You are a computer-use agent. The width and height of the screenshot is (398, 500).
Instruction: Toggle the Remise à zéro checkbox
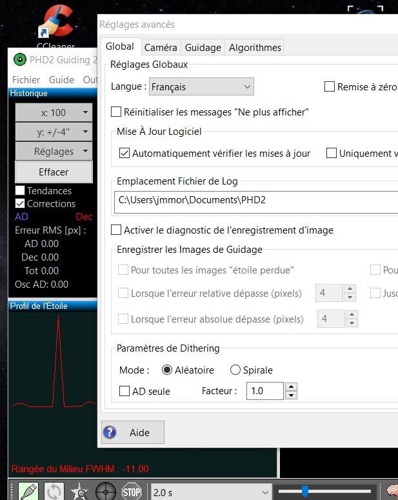pos(330,86)
